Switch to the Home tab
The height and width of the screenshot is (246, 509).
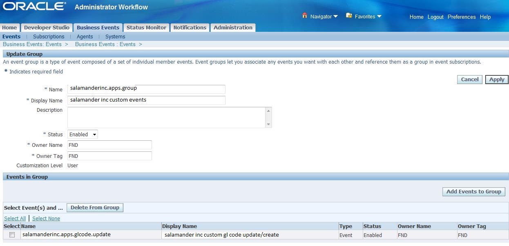[x=9, y=27]
